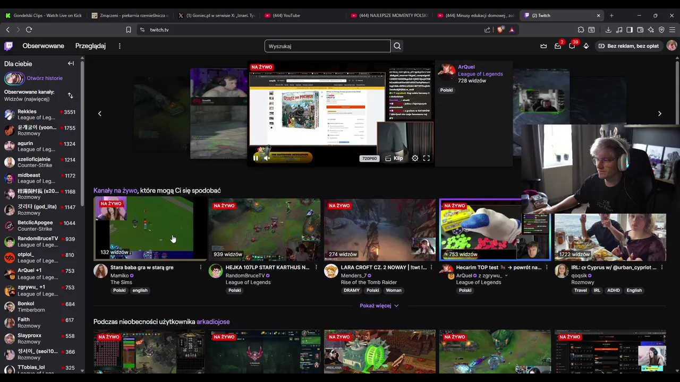The image size is (680, 382).
Task: Open Bonkol Timberborn channel in sidebar
Action: tap(42, 307)
